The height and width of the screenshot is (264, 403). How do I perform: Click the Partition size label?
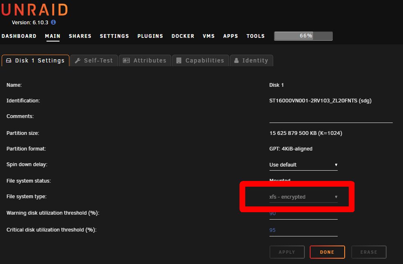[23, 133]
